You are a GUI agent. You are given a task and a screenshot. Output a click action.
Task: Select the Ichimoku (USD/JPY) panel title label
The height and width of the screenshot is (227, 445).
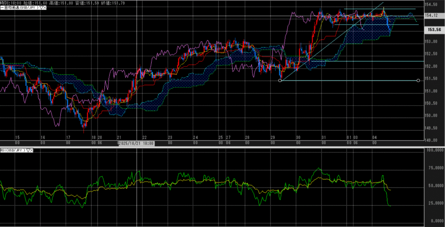(x=22, y=8)
